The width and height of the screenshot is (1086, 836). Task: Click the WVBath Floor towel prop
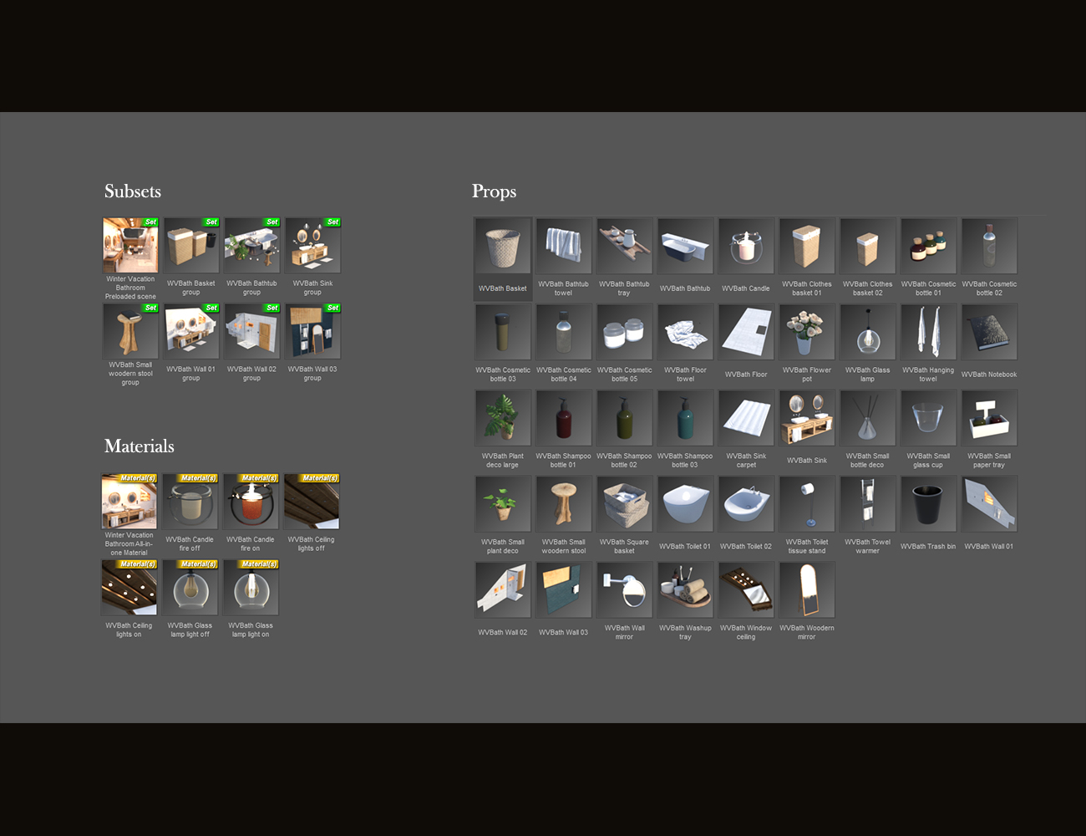[x=686, y=332]
